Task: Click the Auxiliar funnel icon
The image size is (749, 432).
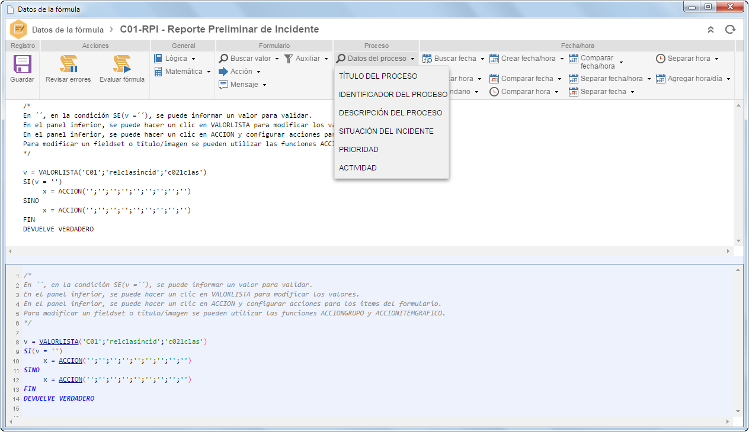Action: pyautogui.click(x=288, y=59)
